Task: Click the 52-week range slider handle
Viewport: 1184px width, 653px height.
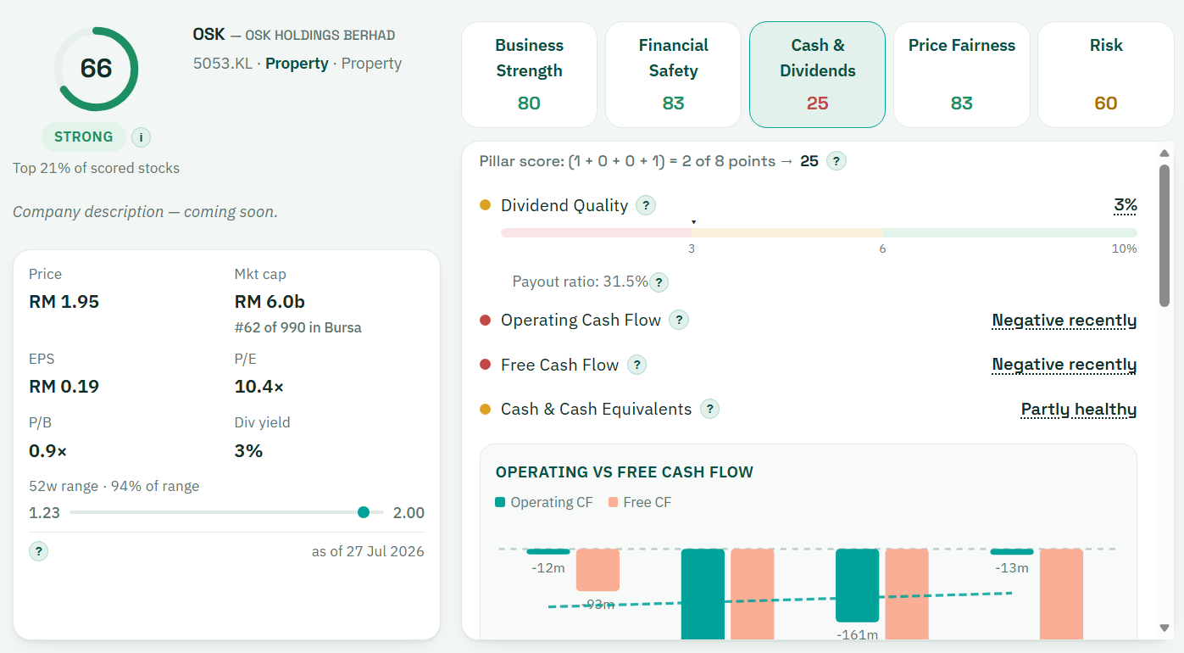Action: click(x=364, y=512)
